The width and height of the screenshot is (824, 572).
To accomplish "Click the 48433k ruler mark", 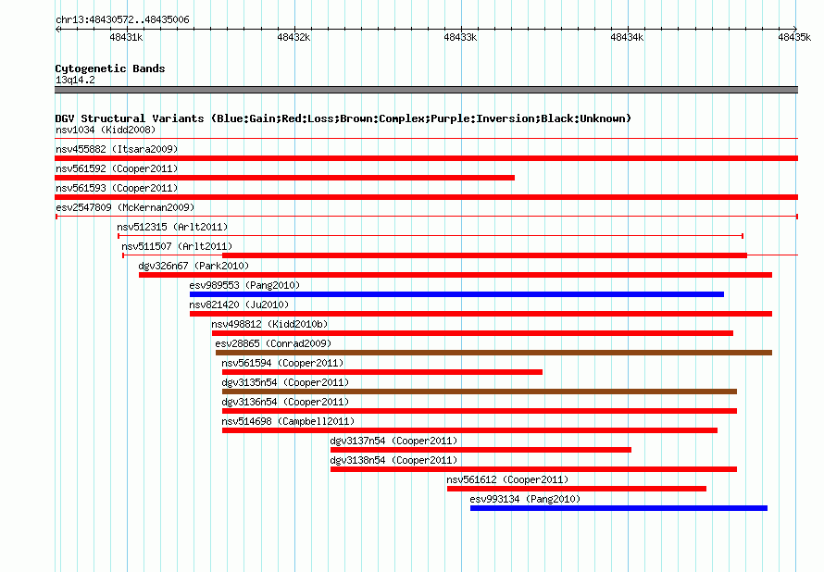I will coord(460,37).
